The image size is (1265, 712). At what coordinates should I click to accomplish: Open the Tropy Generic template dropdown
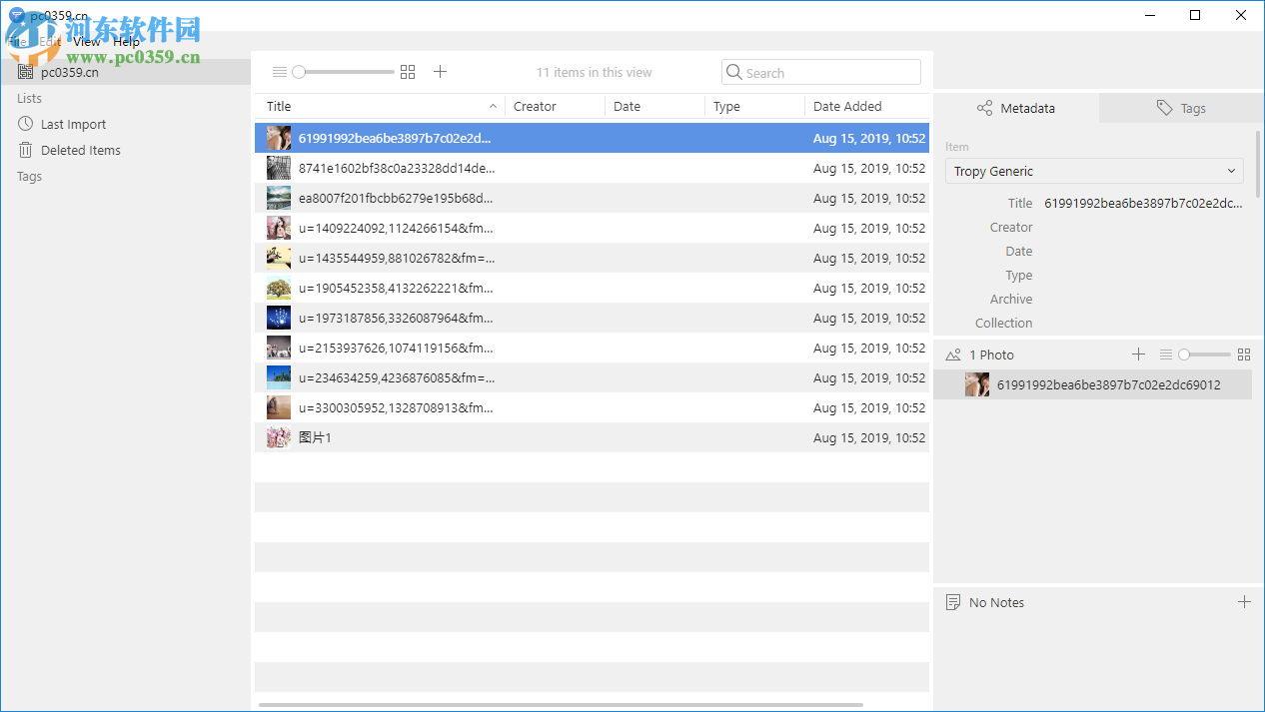[x=1094, y=171]
